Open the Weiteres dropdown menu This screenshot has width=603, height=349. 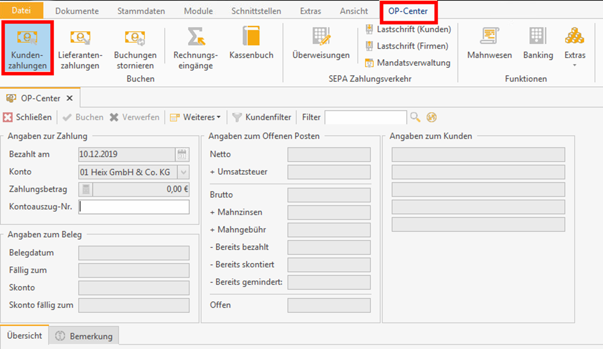click(x=196, y=118)
